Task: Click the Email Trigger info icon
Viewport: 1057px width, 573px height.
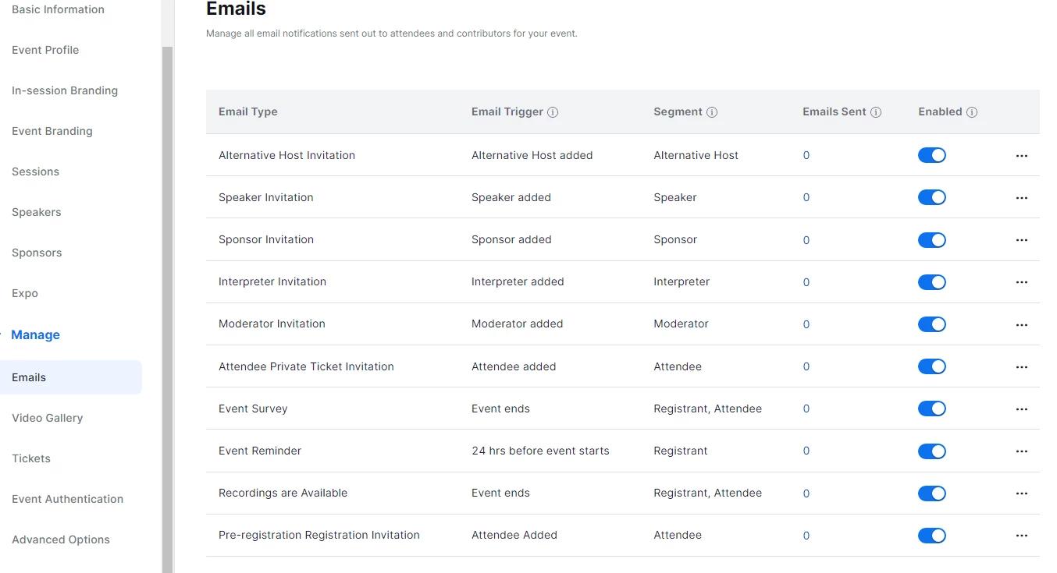Action: pyautogui.click(x=553, y=112)
